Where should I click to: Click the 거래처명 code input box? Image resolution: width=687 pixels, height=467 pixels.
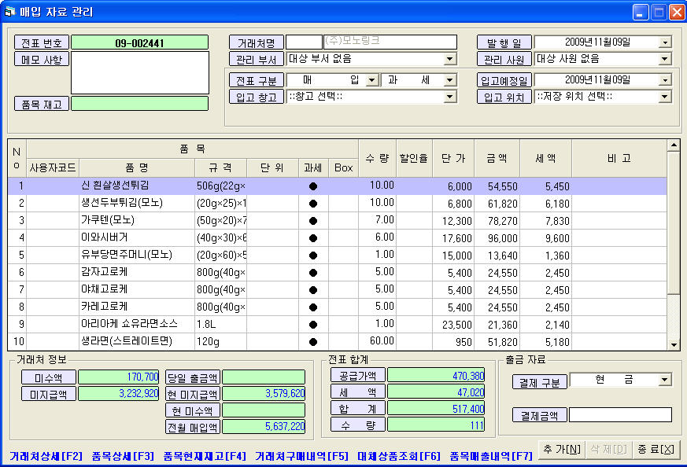[x=304, y=42]
